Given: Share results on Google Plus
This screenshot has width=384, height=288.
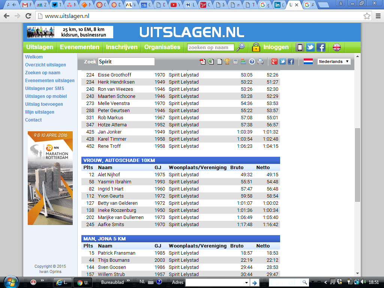Looking at the screenshot, I should 274,62.
